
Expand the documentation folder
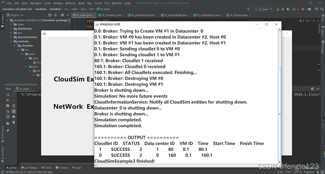pyautogui.click(x=11, y=37)
